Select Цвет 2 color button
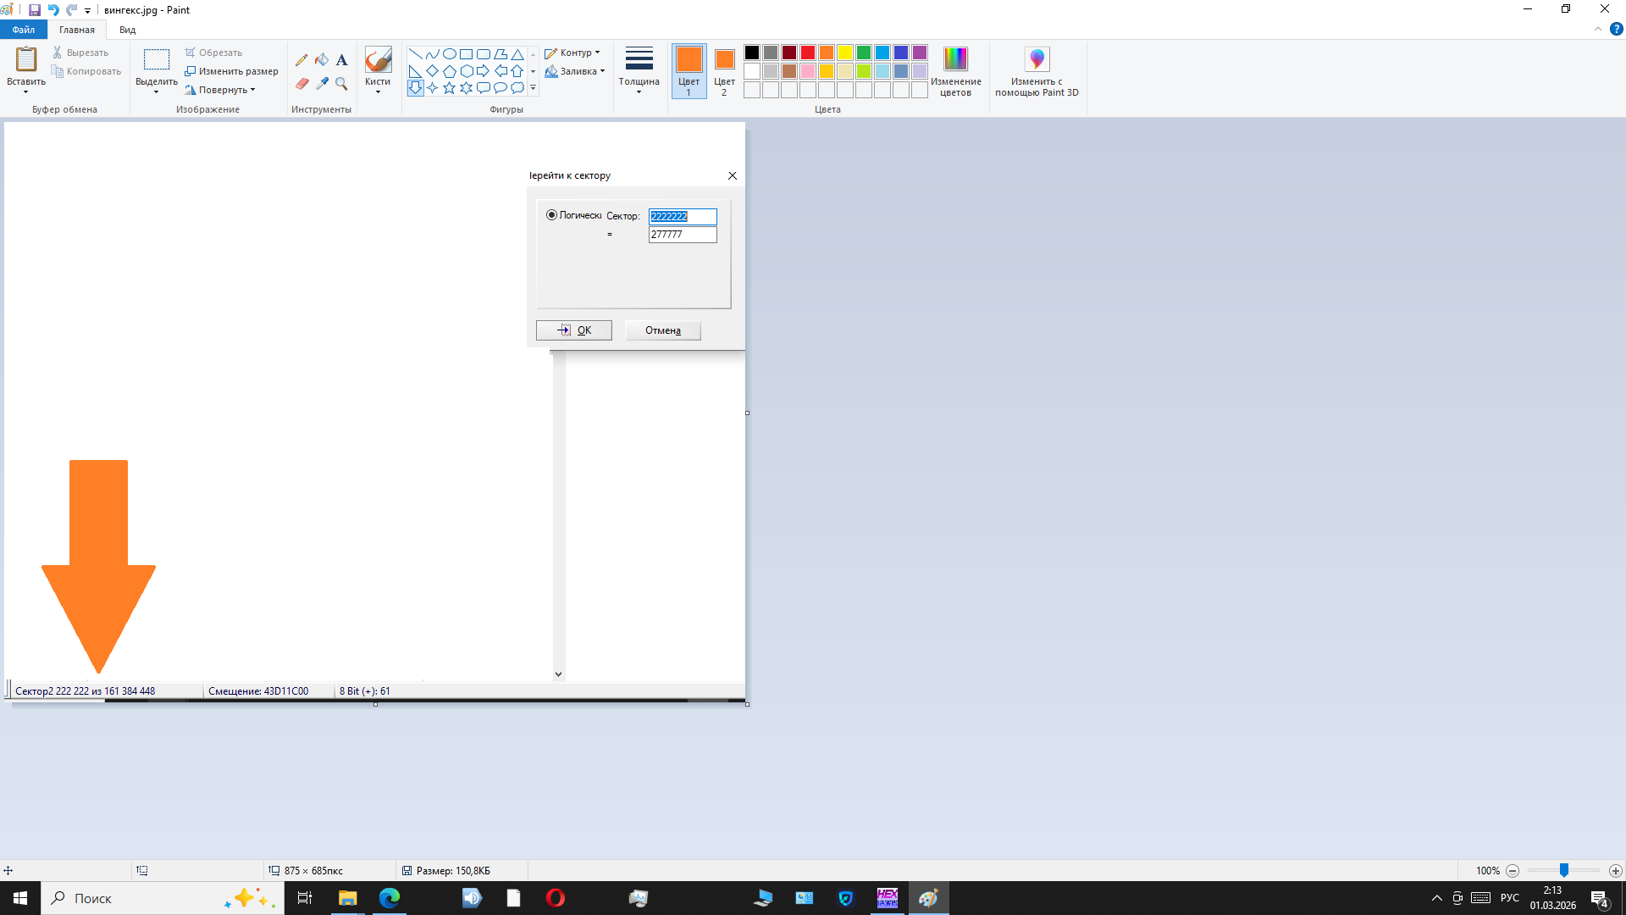 [x=724, y=70]
